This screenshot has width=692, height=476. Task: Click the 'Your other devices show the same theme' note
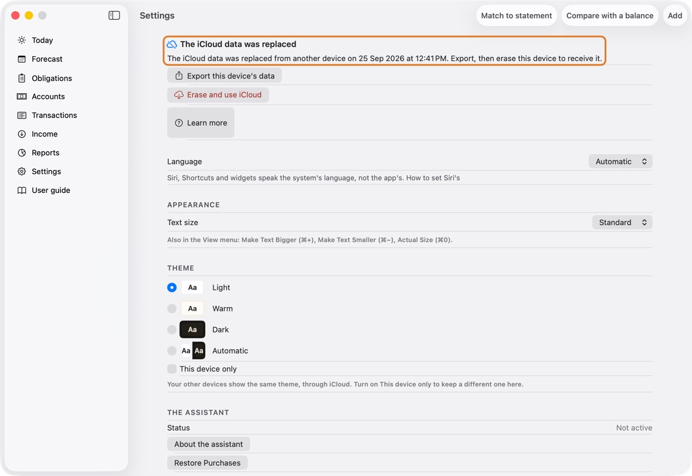tap(345, 384)
